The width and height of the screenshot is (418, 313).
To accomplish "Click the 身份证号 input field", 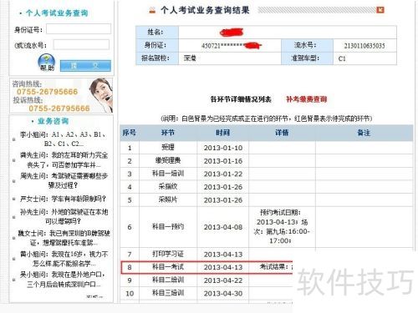I will pos(79,29).
